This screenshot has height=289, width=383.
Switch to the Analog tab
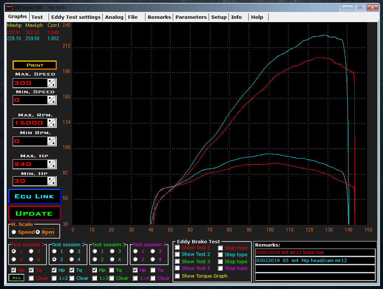tap(114, 17)
